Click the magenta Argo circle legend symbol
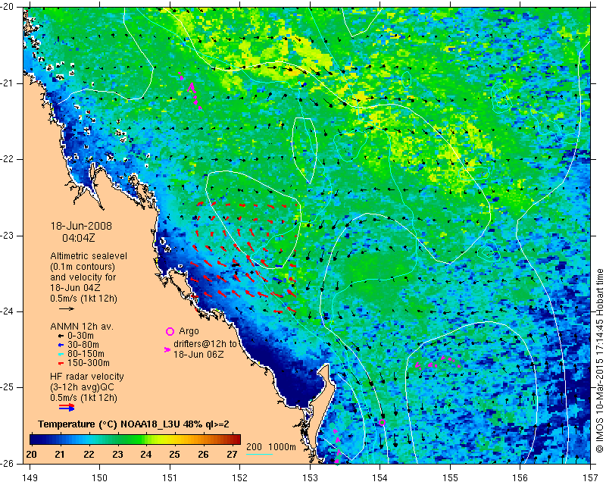This screenshot has width=606, height=485. [x=170, y=331]
